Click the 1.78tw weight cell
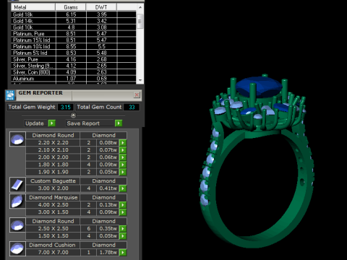347x260 pixels. pyautogui.click(x=108, y=252)
